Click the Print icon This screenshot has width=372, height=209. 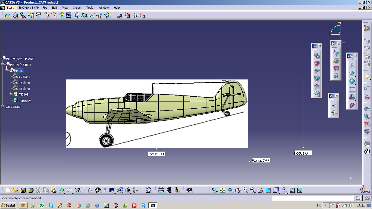(x=31, y=190)
